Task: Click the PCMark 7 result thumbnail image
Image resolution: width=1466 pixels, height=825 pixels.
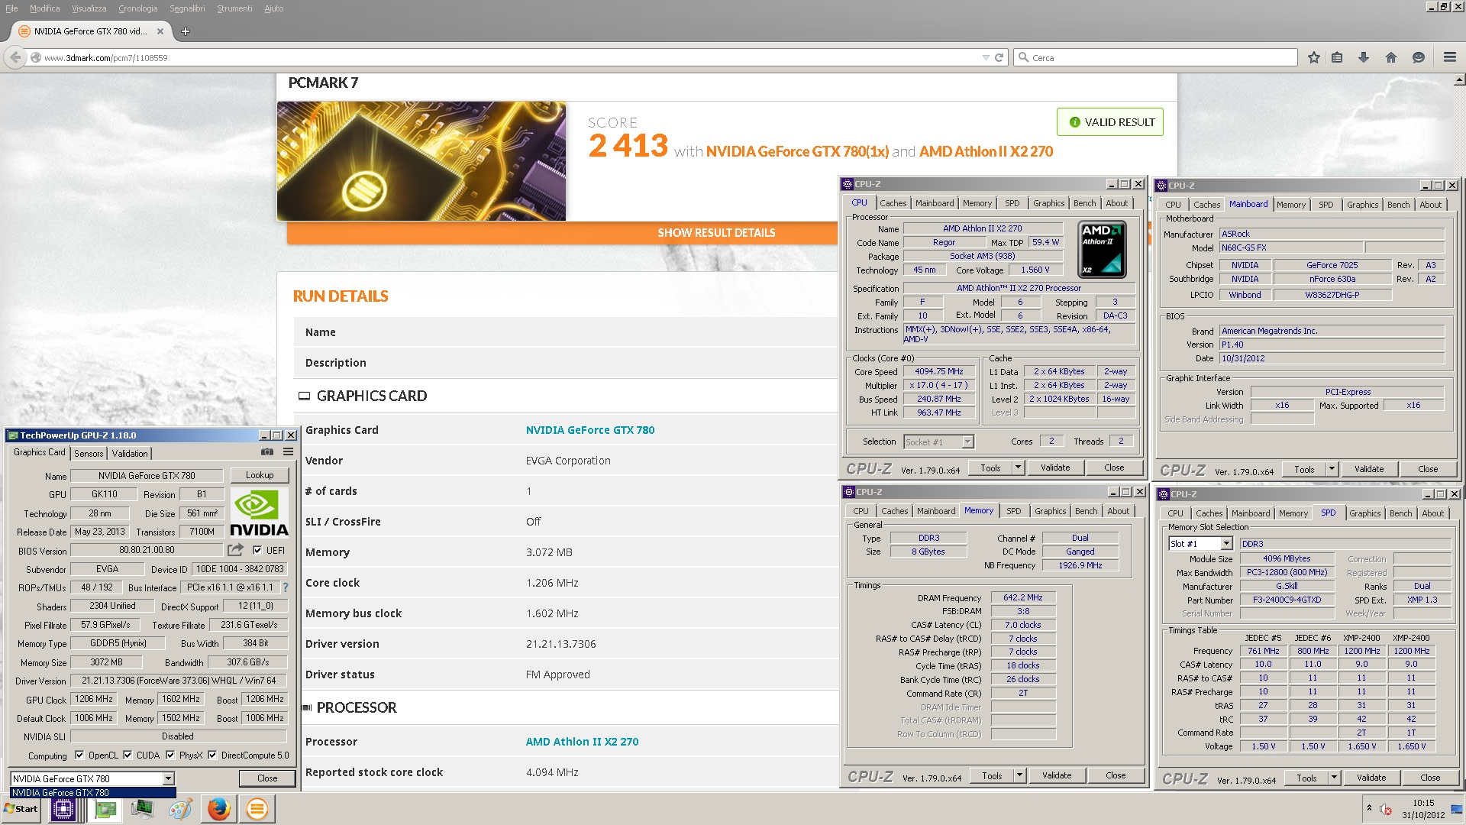Action: [421, 161]
